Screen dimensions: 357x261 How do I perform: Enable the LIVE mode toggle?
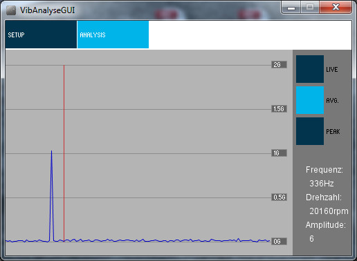(310, 69)
